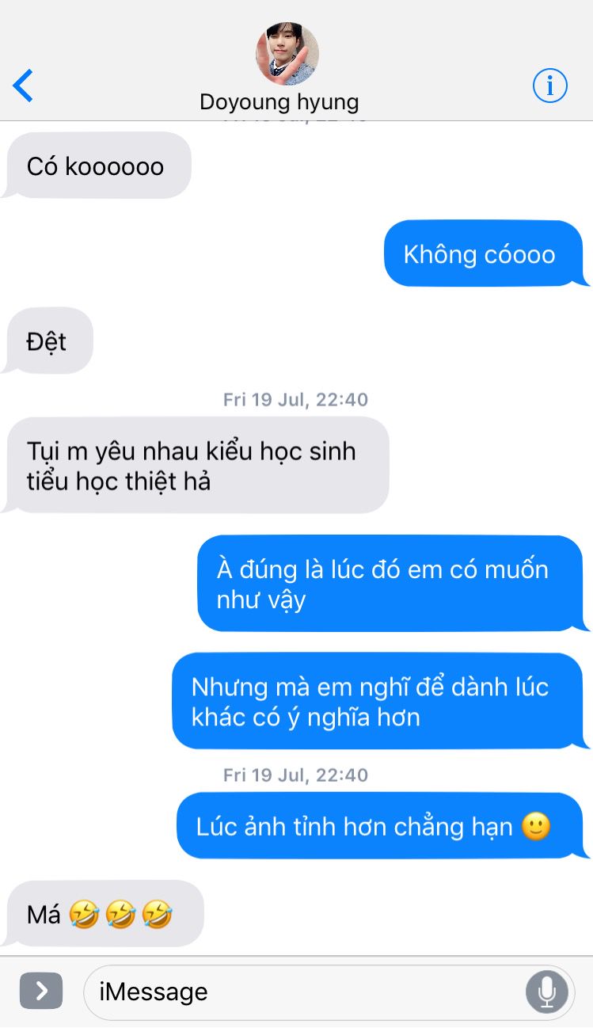Tap lower "Fri 19 Jul, 22:40" timestamp
Screen dimensions: 593x1028
[x=295, y=775]
